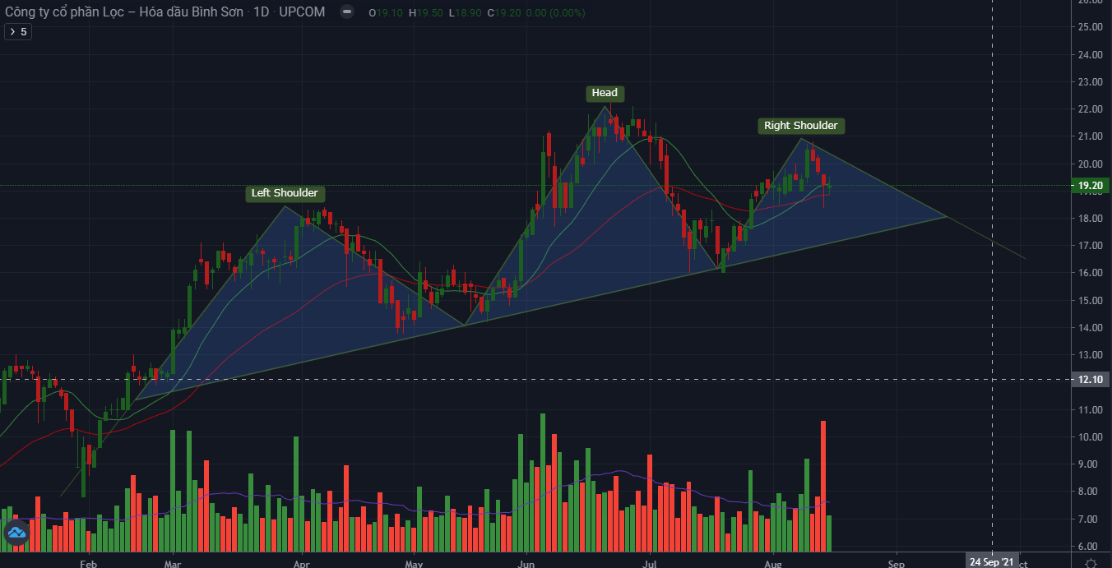Click the 24 Sep '21 date marker

991,562
